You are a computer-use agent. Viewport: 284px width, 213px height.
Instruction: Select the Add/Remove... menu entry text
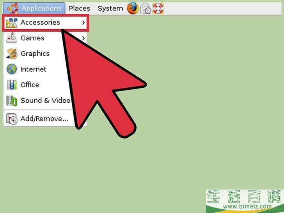44,119
